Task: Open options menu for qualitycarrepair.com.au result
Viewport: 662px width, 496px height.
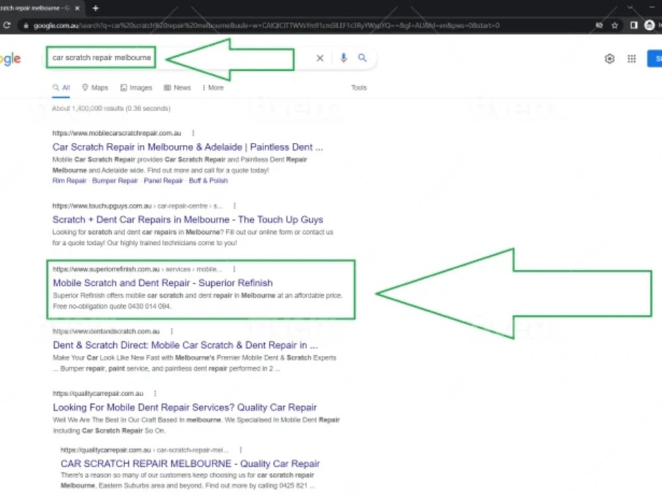Action: point(156,393)
